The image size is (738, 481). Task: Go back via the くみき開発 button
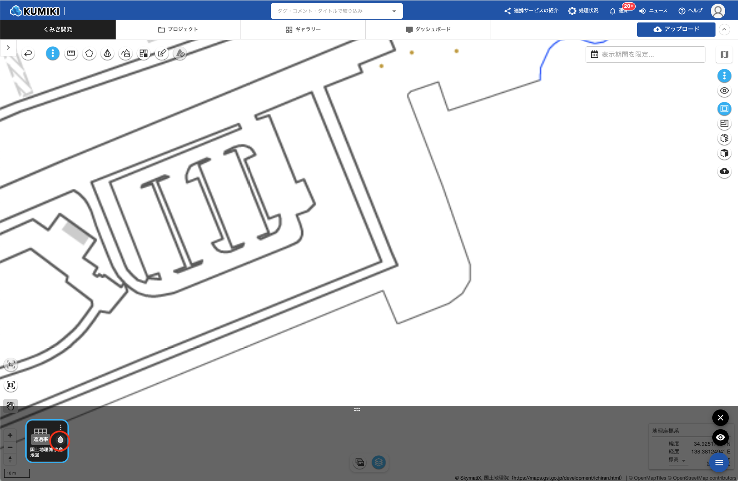(x=58, y=29)
